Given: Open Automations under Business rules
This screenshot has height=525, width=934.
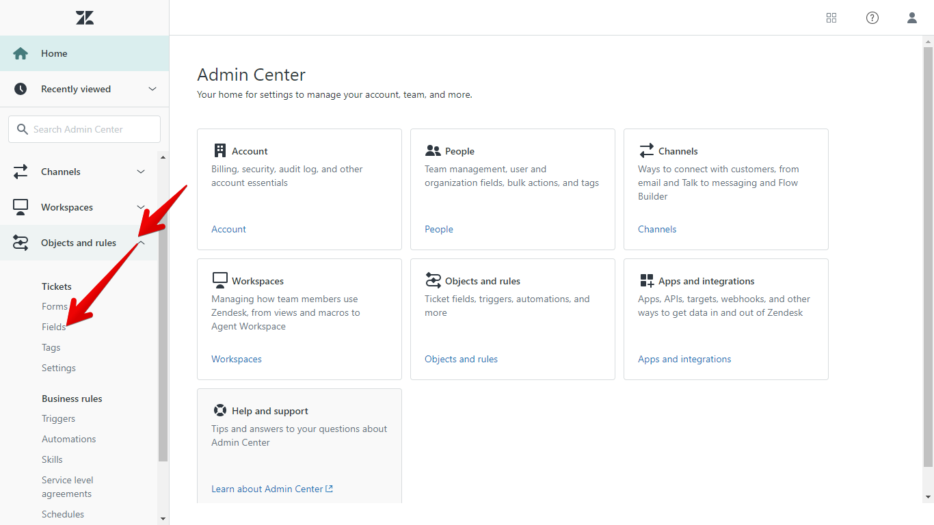Looking at the screenshot, I should pos(69,439).
